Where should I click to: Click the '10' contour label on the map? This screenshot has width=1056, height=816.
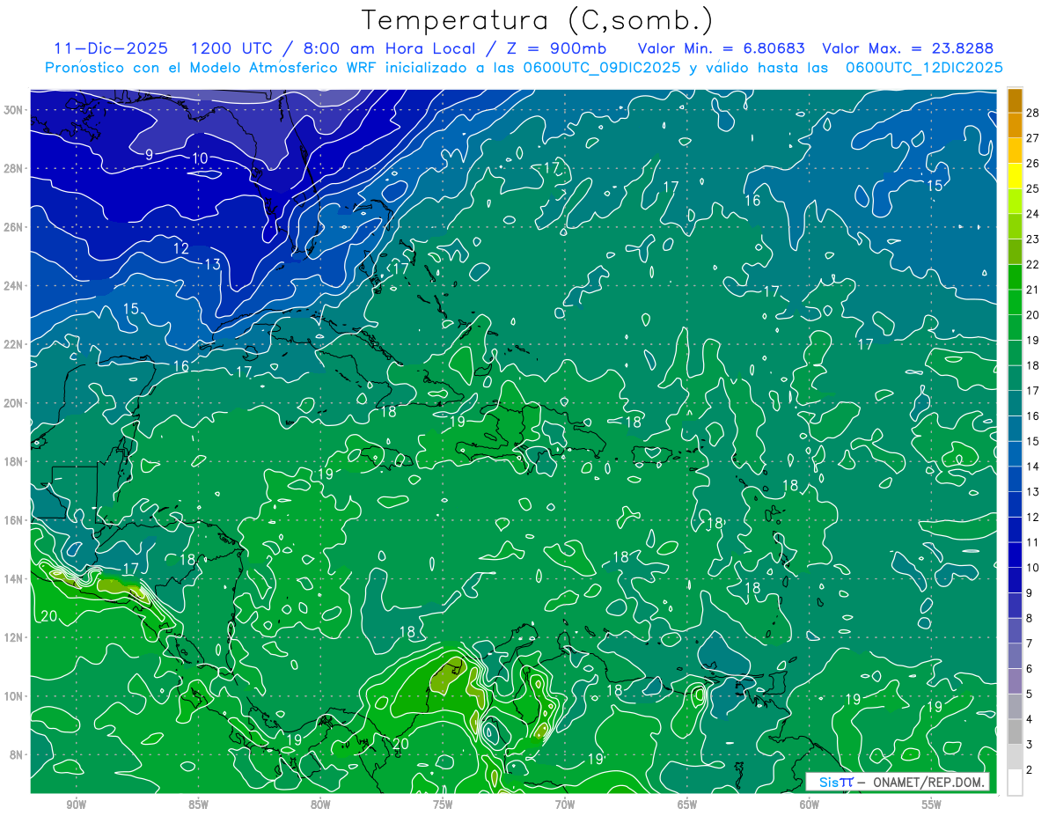click(200, 158)
